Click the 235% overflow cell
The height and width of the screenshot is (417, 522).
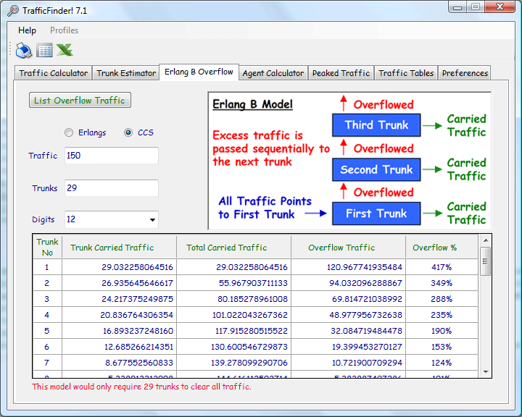point(442,315)
